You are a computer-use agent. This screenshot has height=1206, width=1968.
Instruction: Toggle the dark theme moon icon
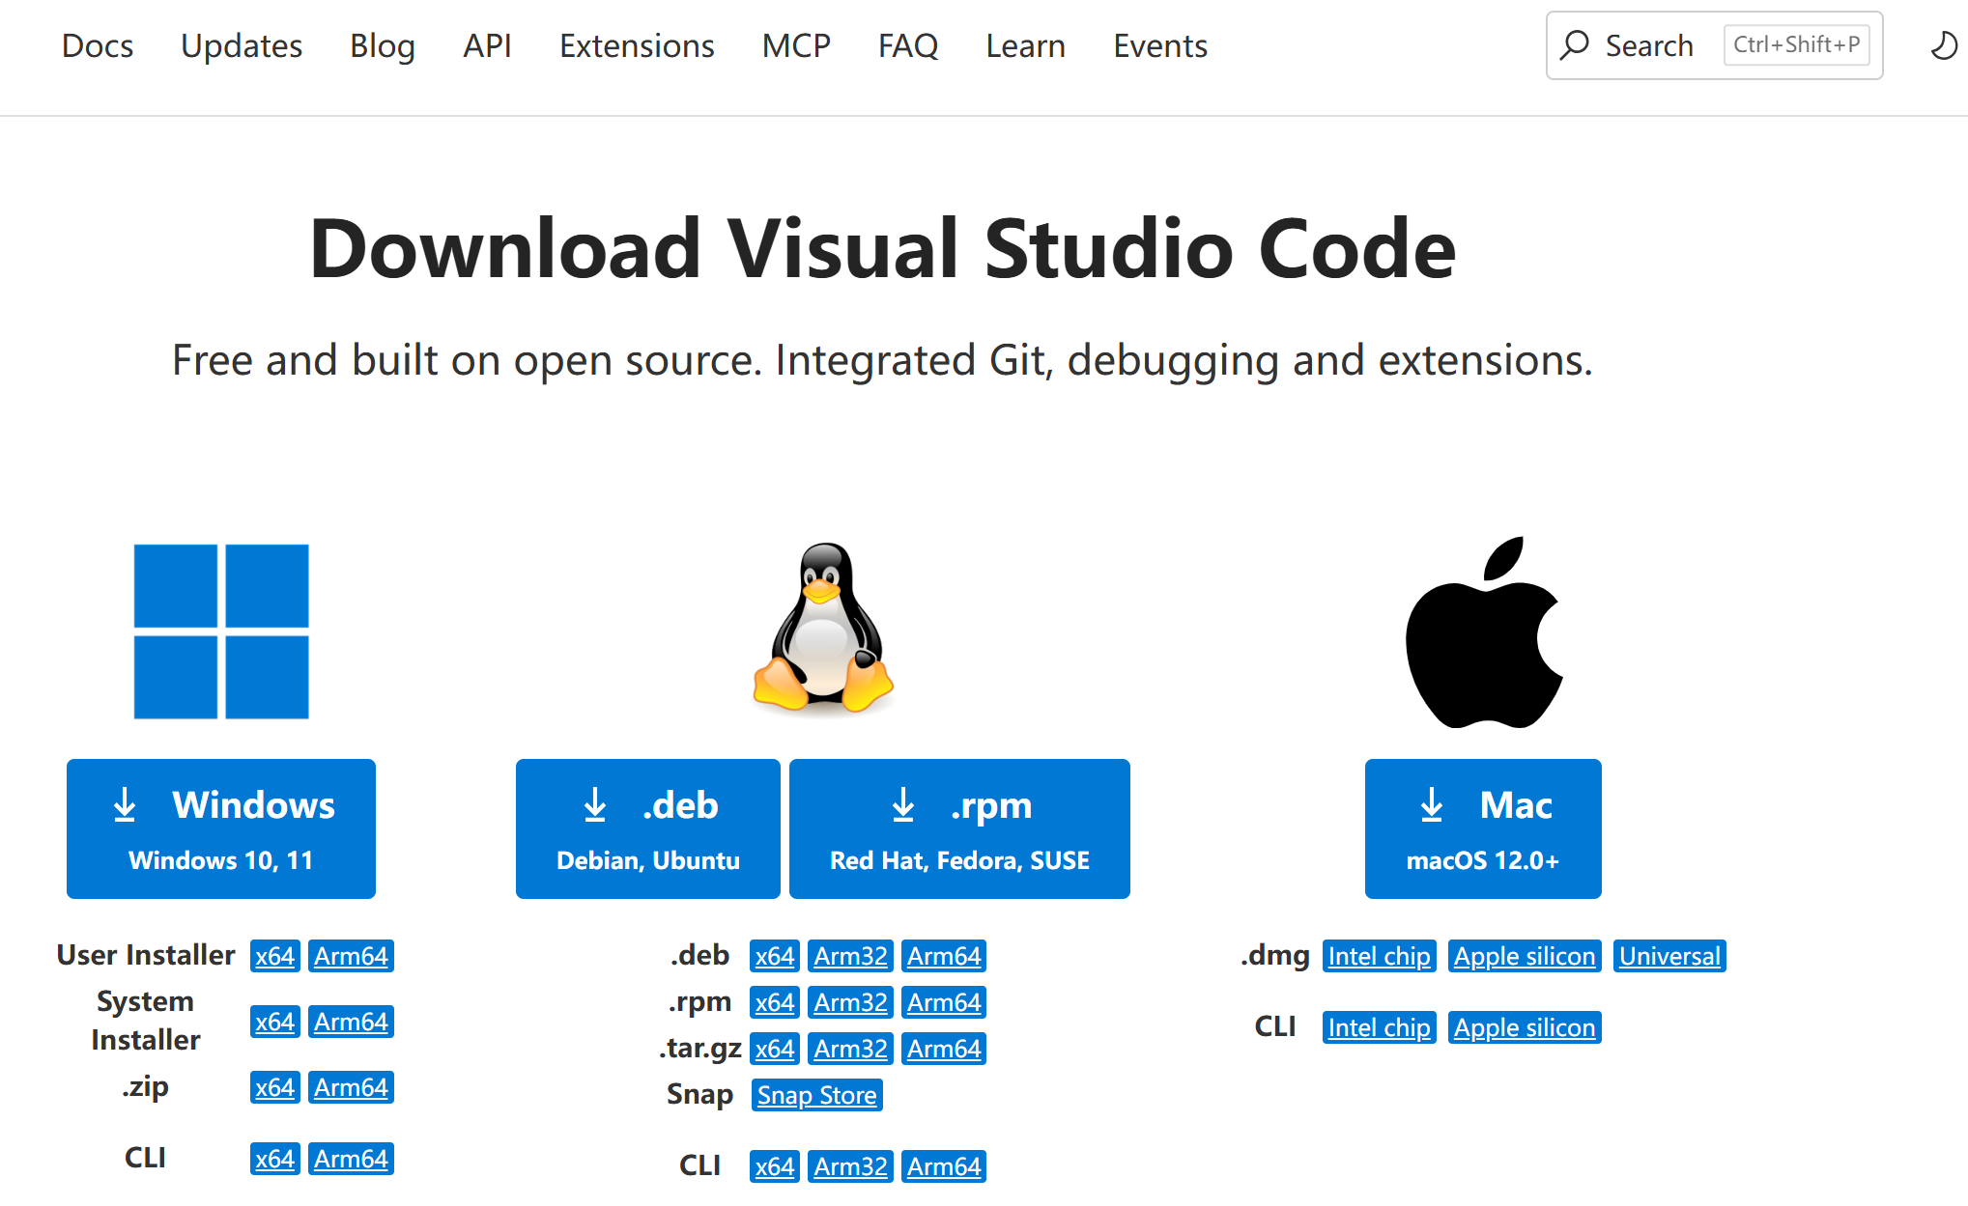(1944, 45)
